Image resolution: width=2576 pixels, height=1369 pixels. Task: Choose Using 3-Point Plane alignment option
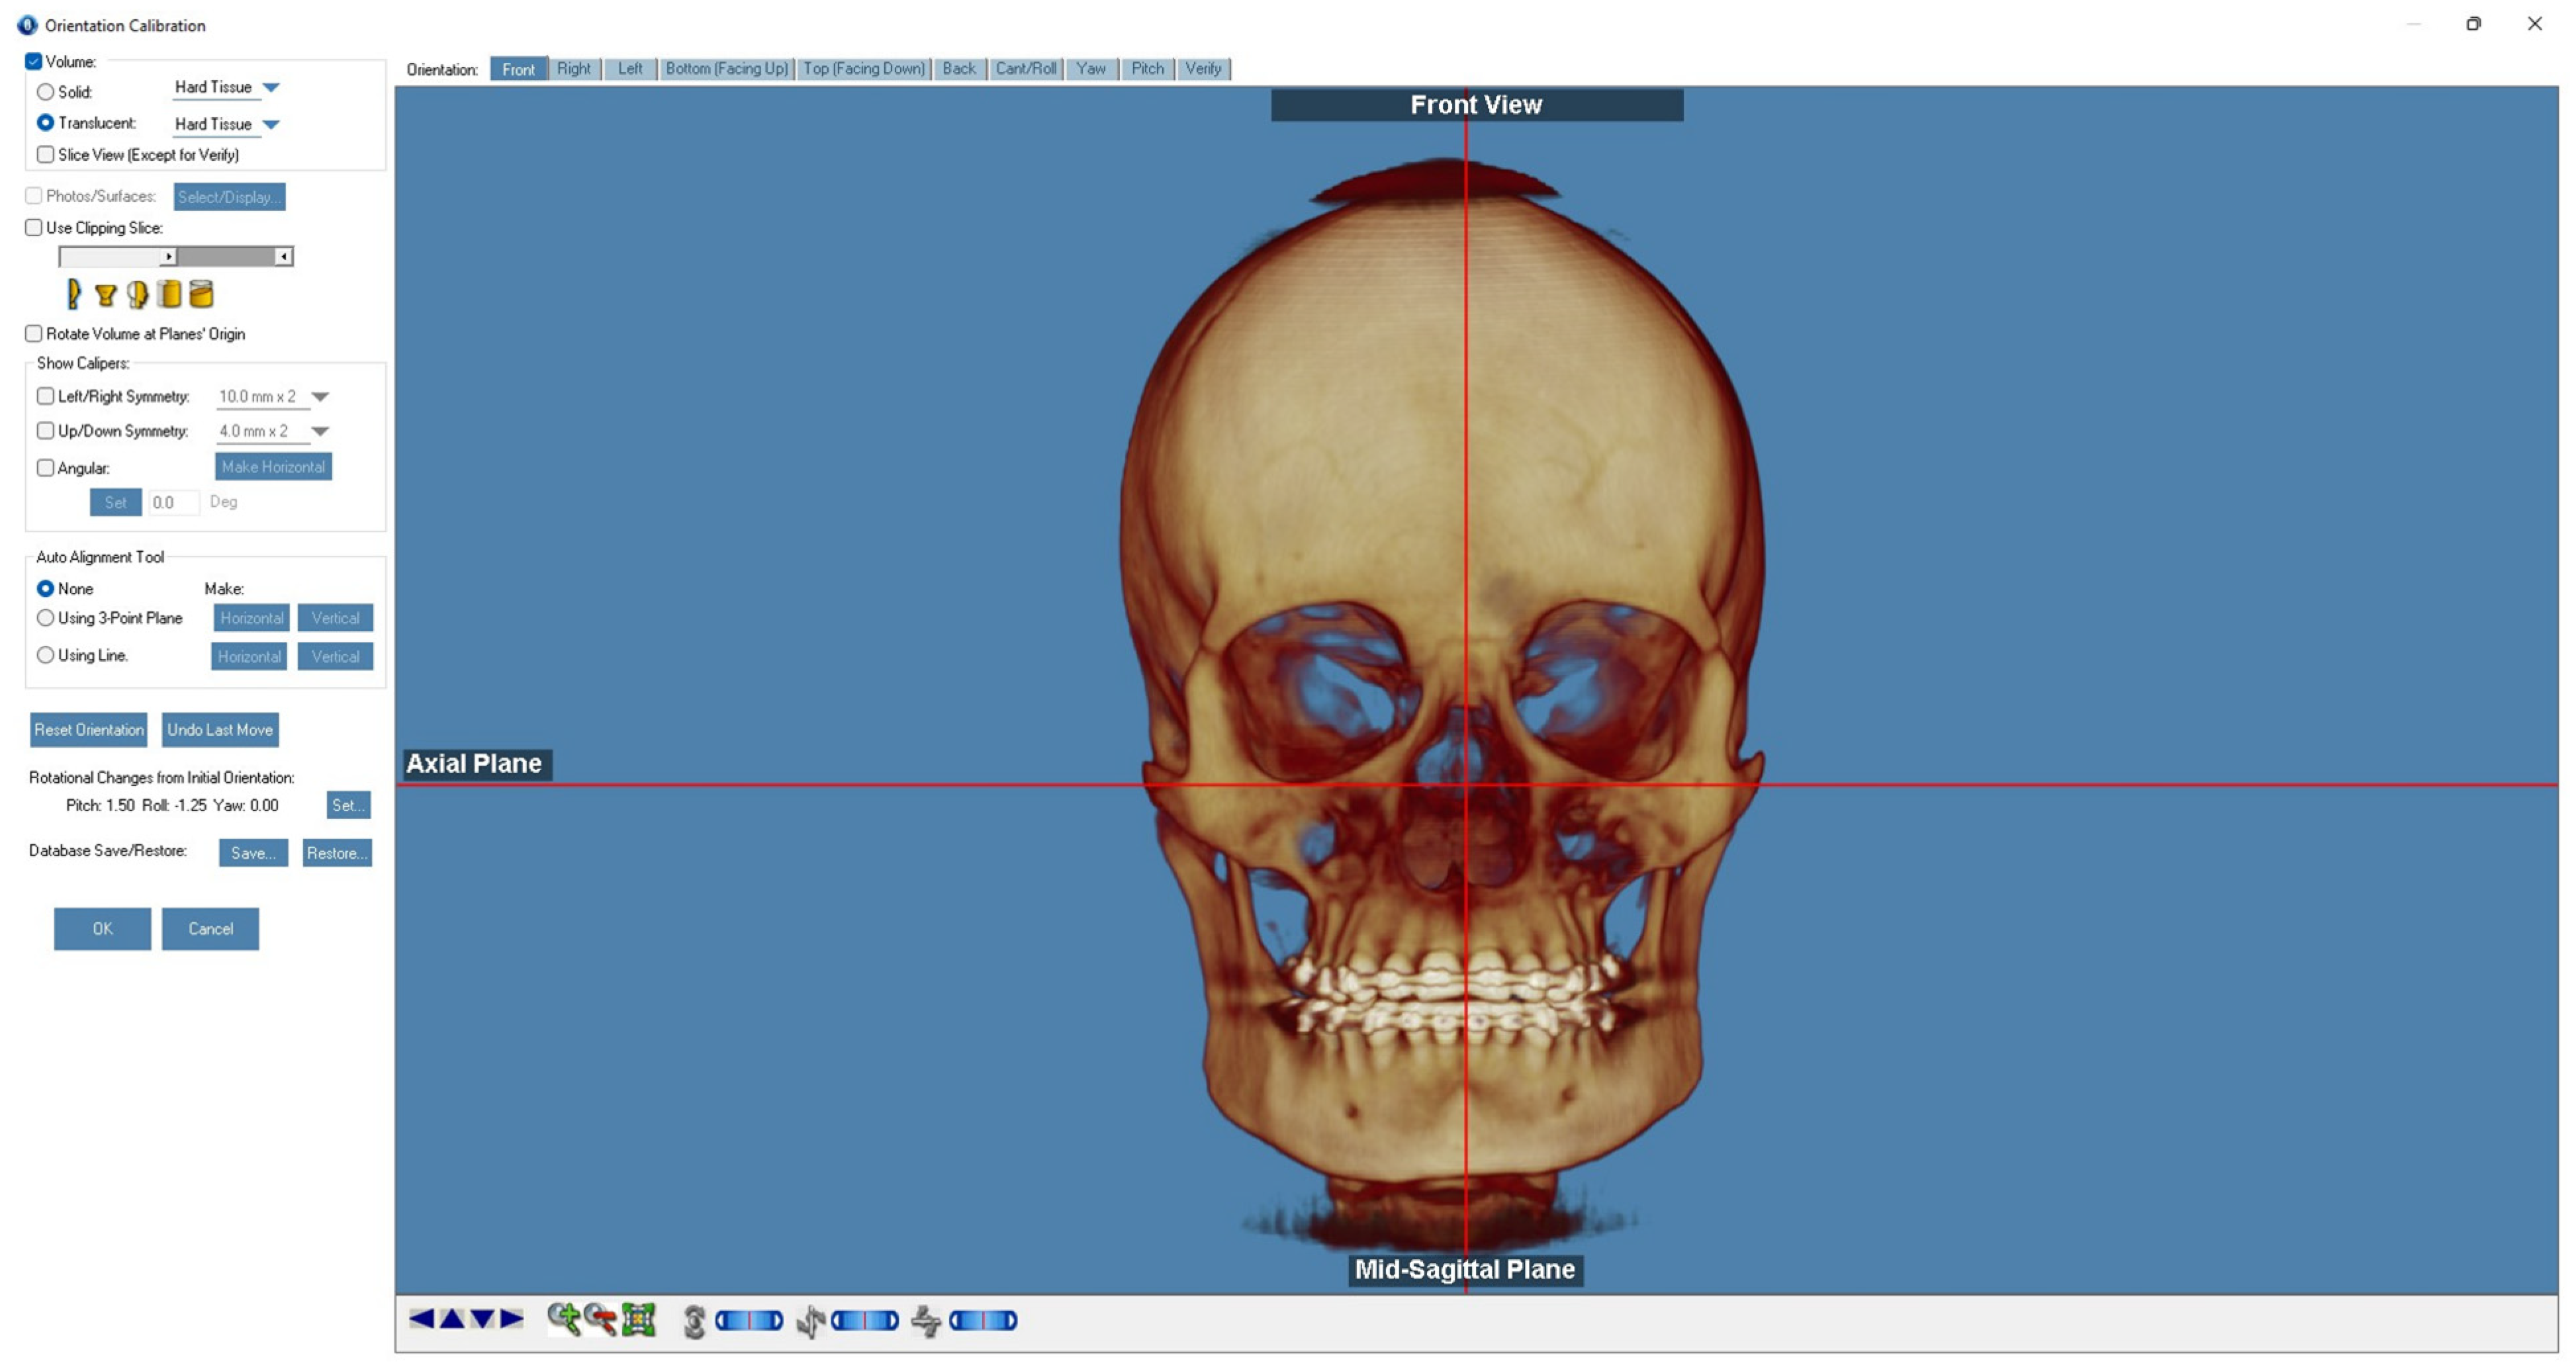click(46, 619)
